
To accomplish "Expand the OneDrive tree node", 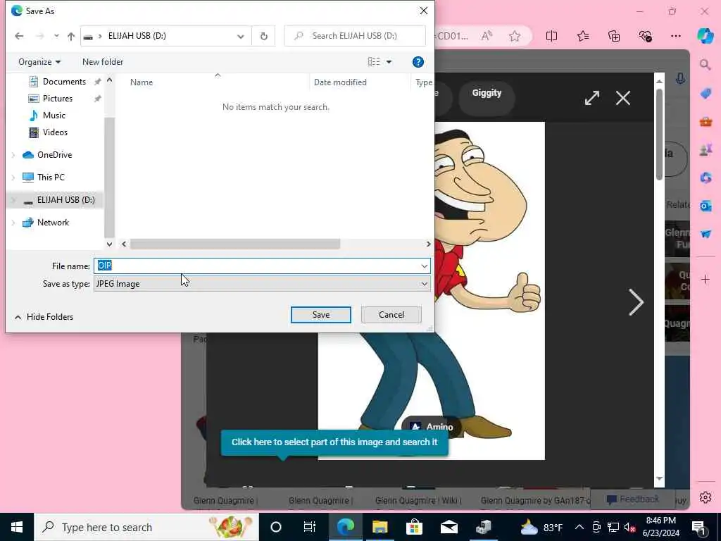I will [x=13, y=155].
